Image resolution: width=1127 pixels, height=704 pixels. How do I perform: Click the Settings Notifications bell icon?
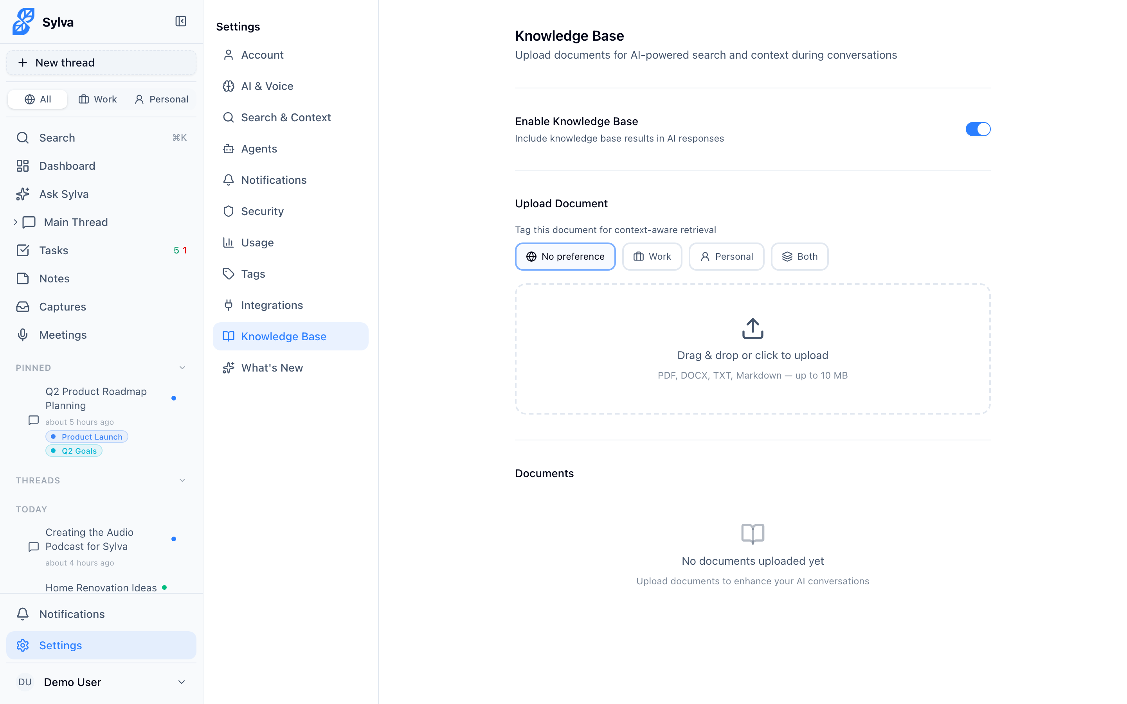pyautogui.click(x=228, y=180)
